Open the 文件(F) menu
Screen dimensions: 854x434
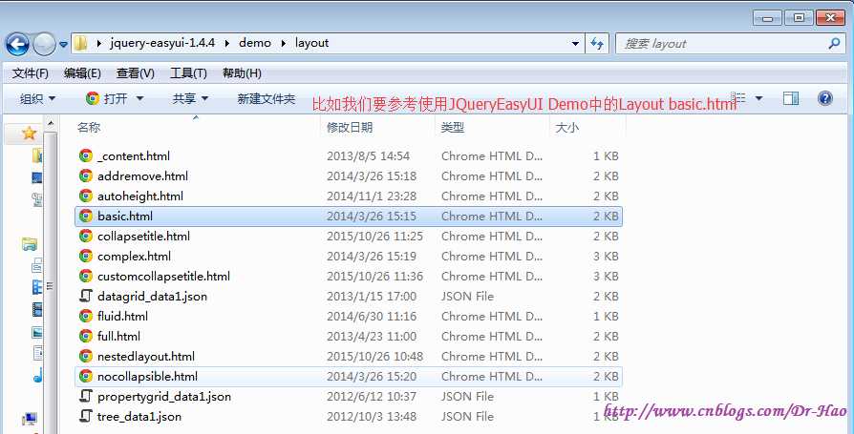[31, 73]
